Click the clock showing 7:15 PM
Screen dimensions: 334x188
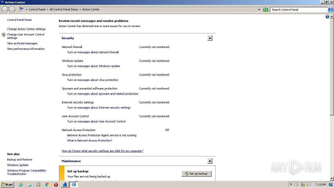coord(320,185)
